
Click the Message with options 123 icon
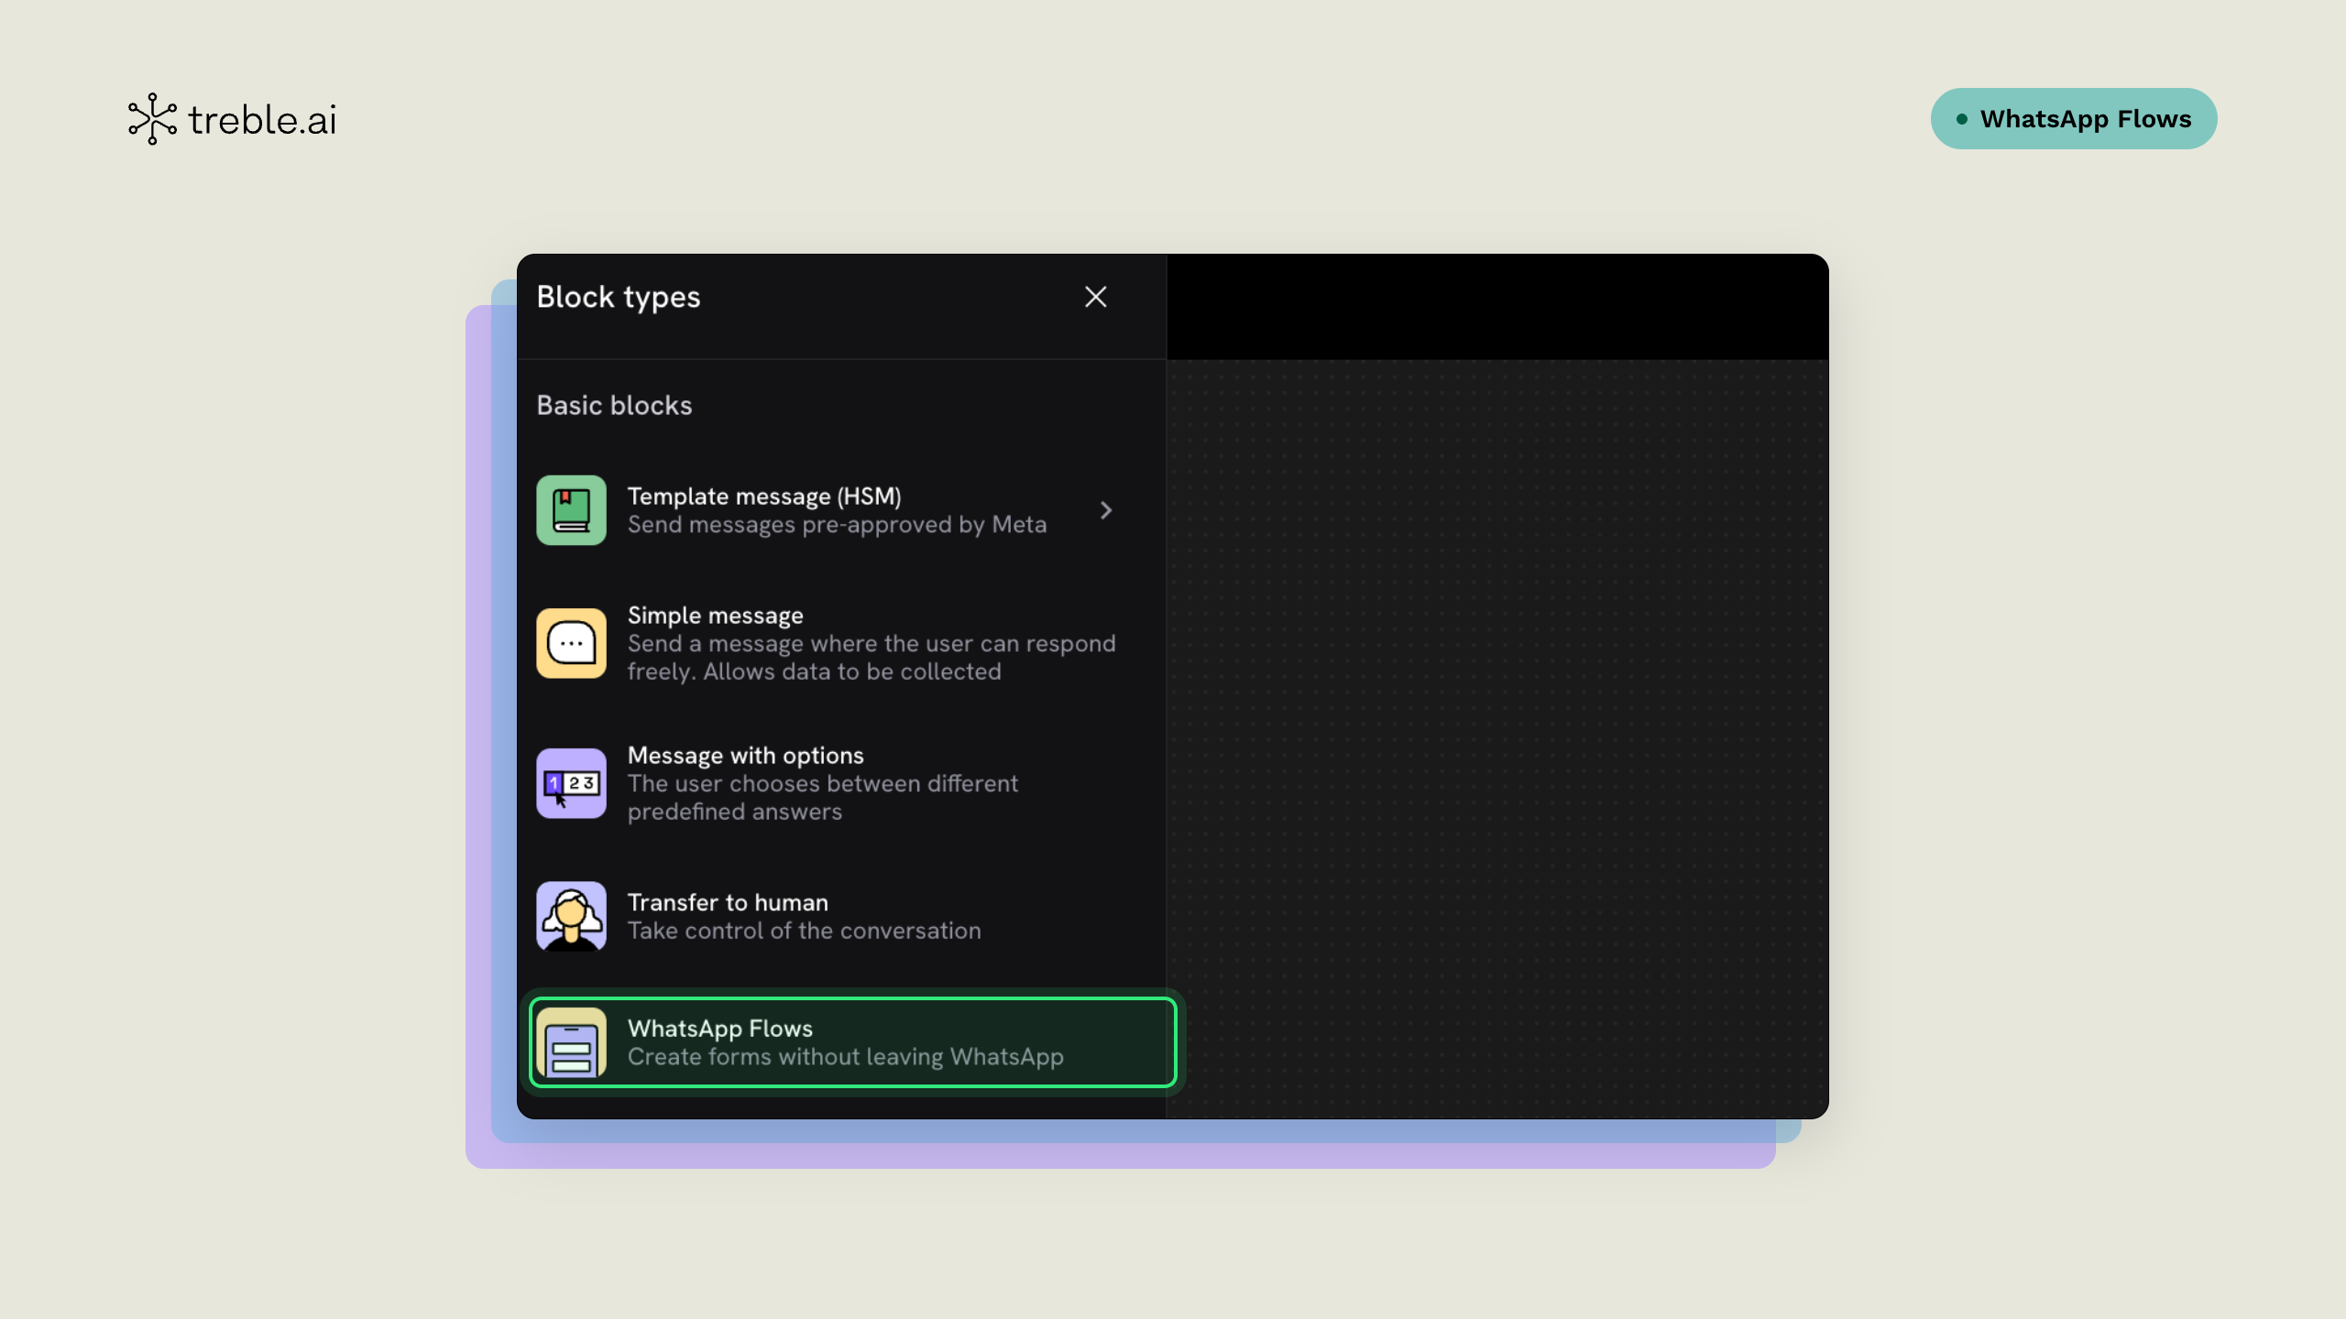571,783
